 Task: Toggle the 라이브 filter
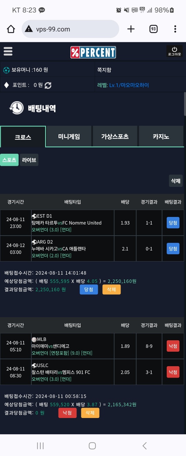(x=29, y=160)
